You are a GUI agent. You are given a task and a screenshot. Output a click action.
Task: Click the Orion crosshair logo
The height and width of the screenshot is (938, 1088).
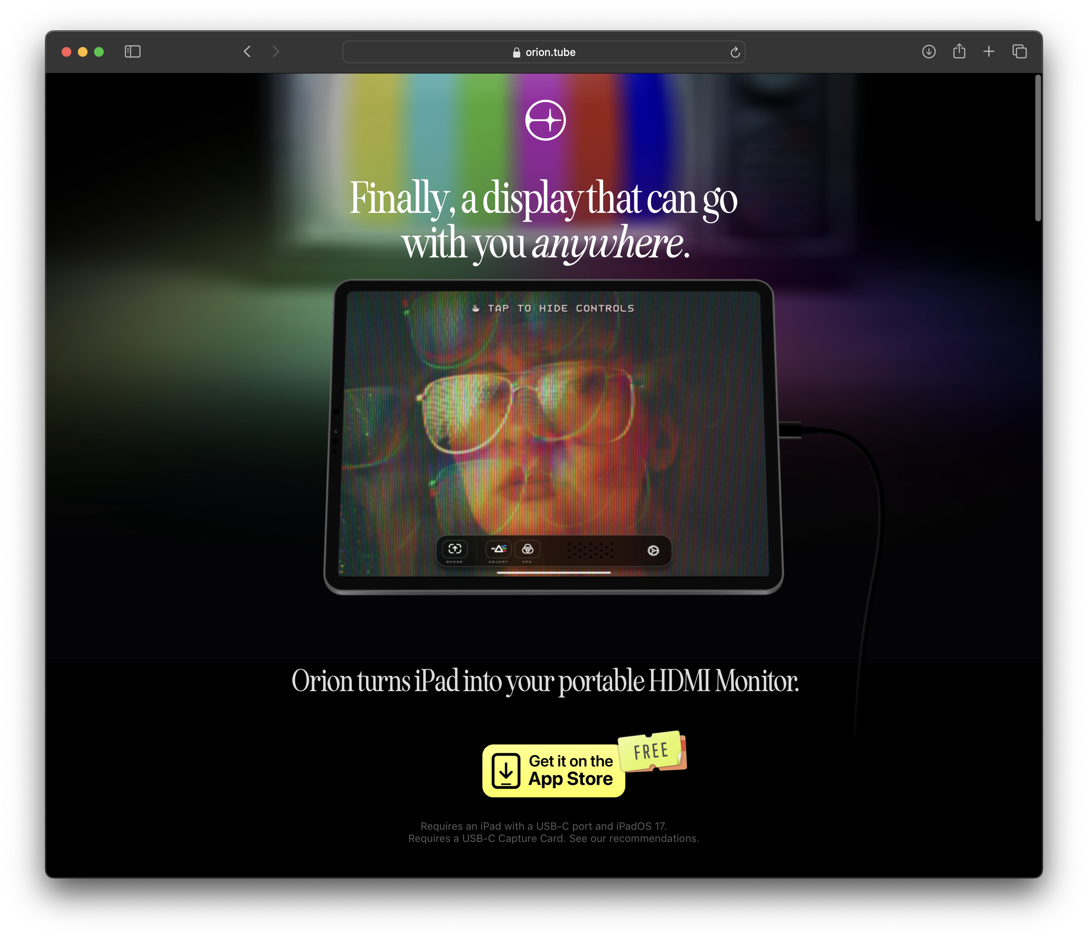pos(545,120)
